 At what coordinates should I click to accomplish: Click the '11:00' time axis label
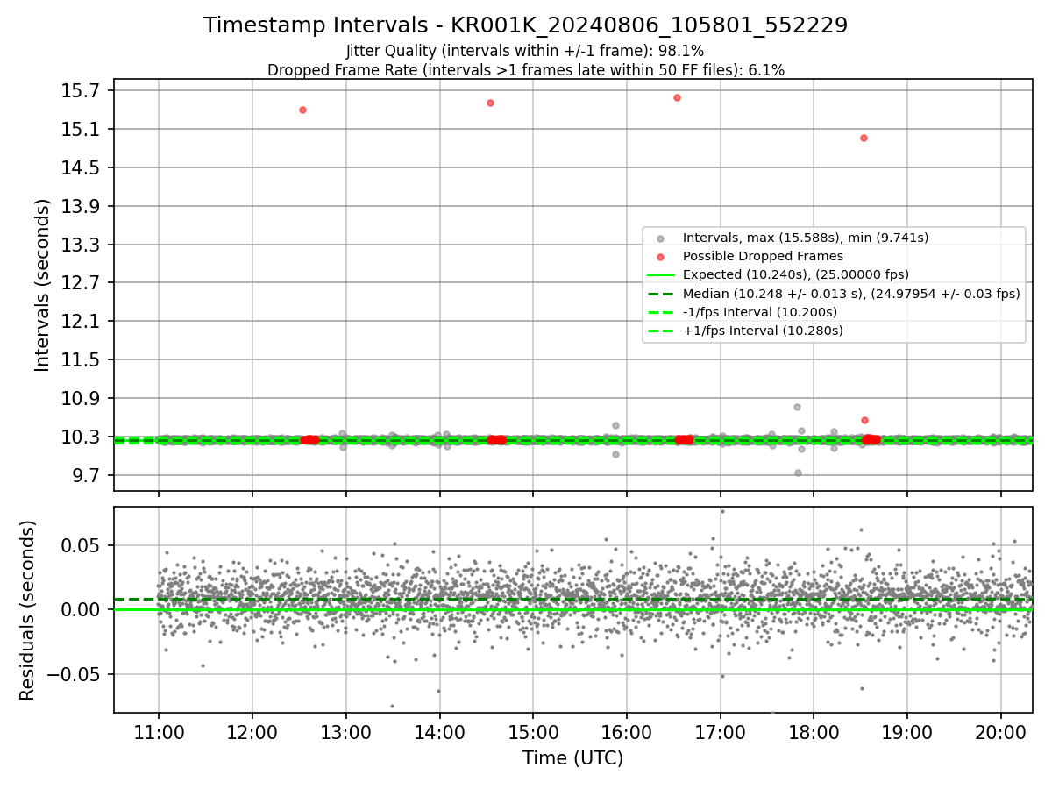159,731
